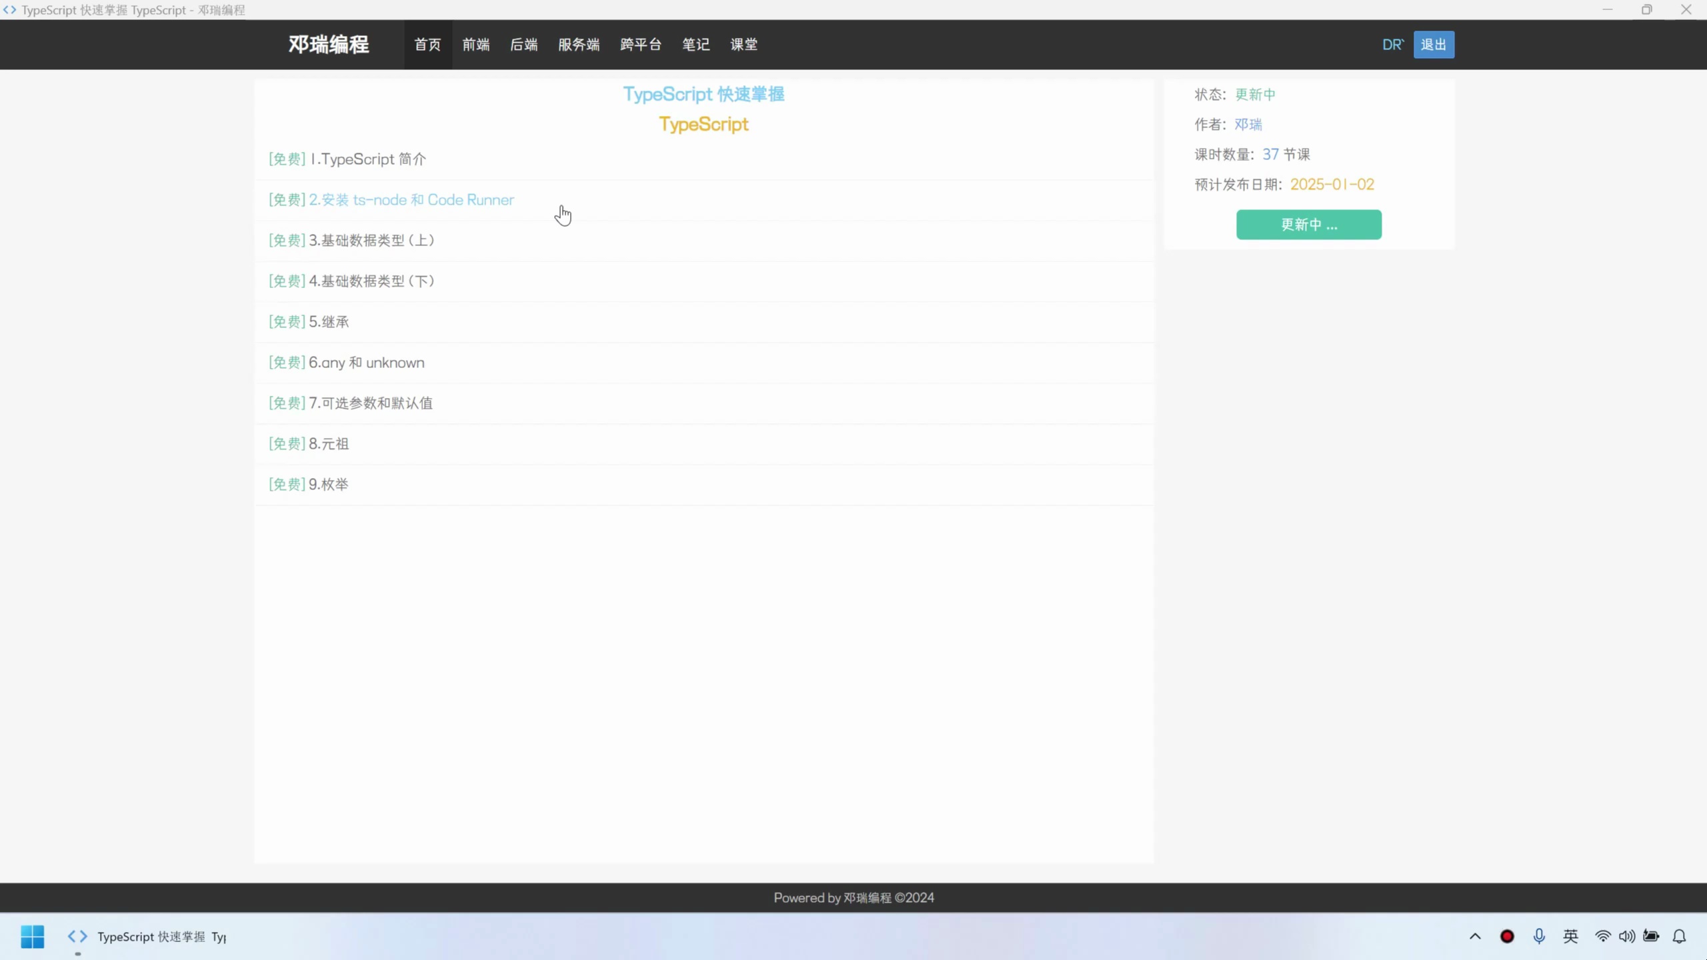The image size is (1707, 960).
Task: Click author name 邓瑞 link
Action: click(x=1248, y=125)
